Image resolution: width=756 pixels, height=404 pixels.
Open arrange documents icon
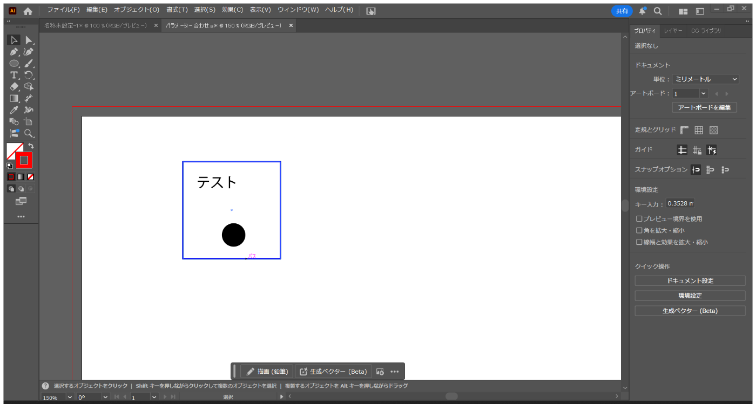(683, 11)
